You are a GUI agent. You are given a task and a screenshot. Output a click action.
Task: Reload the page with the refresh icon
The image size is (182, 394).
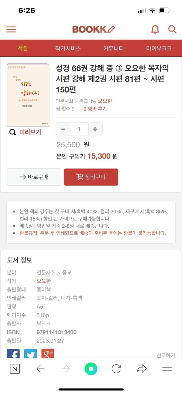tap(116, 369)
